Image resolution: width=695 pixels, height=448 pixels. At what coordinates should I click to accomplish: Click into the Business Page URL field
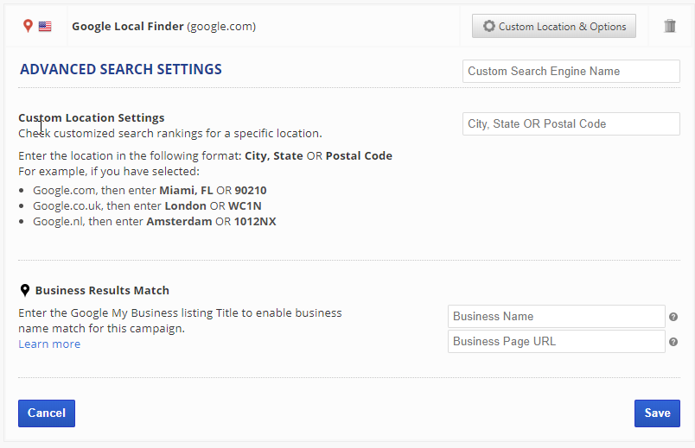[556, 342]
